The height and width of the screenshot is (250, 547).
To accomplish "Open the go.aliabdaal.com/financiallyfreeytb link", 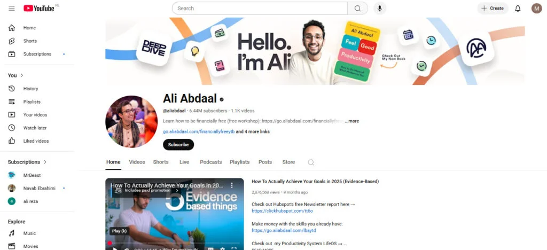I will pyautogui.click(x=199, y=132).
